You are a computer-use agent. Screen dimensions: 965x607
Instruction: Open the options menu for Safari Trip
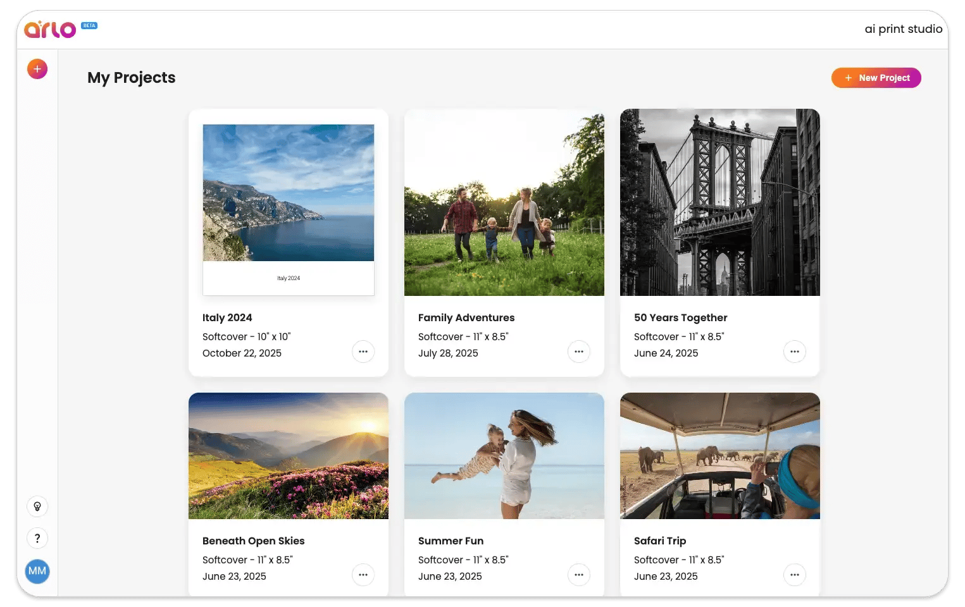point(794,575)
